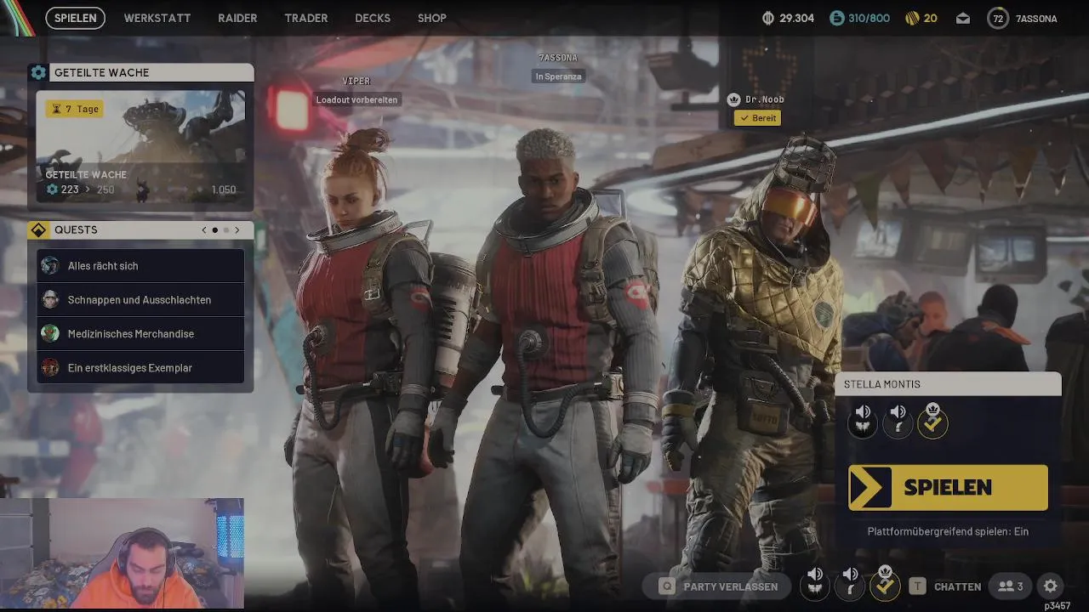Toggle first voice speaker icon in Stella Montis panel
This screenshot has width=1089, height=612.
pos(863,421)
